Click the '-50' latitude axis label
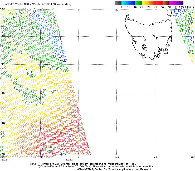The height and width of the screenshot is (171, 195). (2, 154)
